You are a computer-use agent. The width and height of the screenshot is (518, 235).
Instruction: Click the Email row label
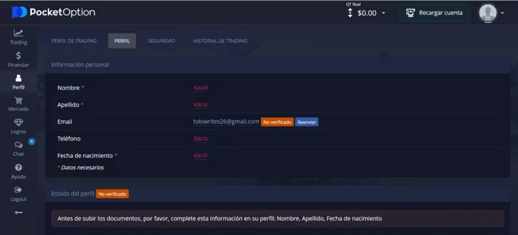[x=65, y=122]
